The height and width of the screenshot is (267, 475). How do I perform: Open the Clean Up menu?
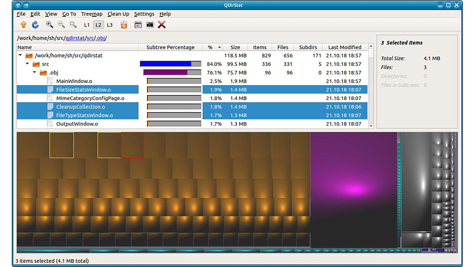coord(118,14)
